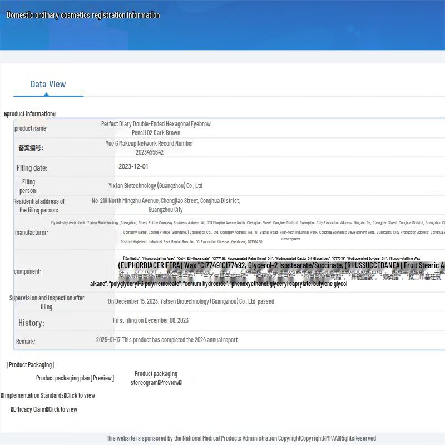
Task: Switch to the Data View tab
Action: tap(48, 85)
